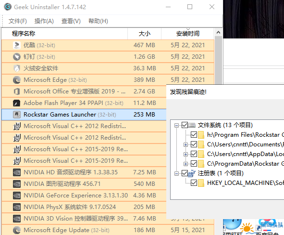Select the second Visual C++ 2015-2019 row

pos(84,160)
